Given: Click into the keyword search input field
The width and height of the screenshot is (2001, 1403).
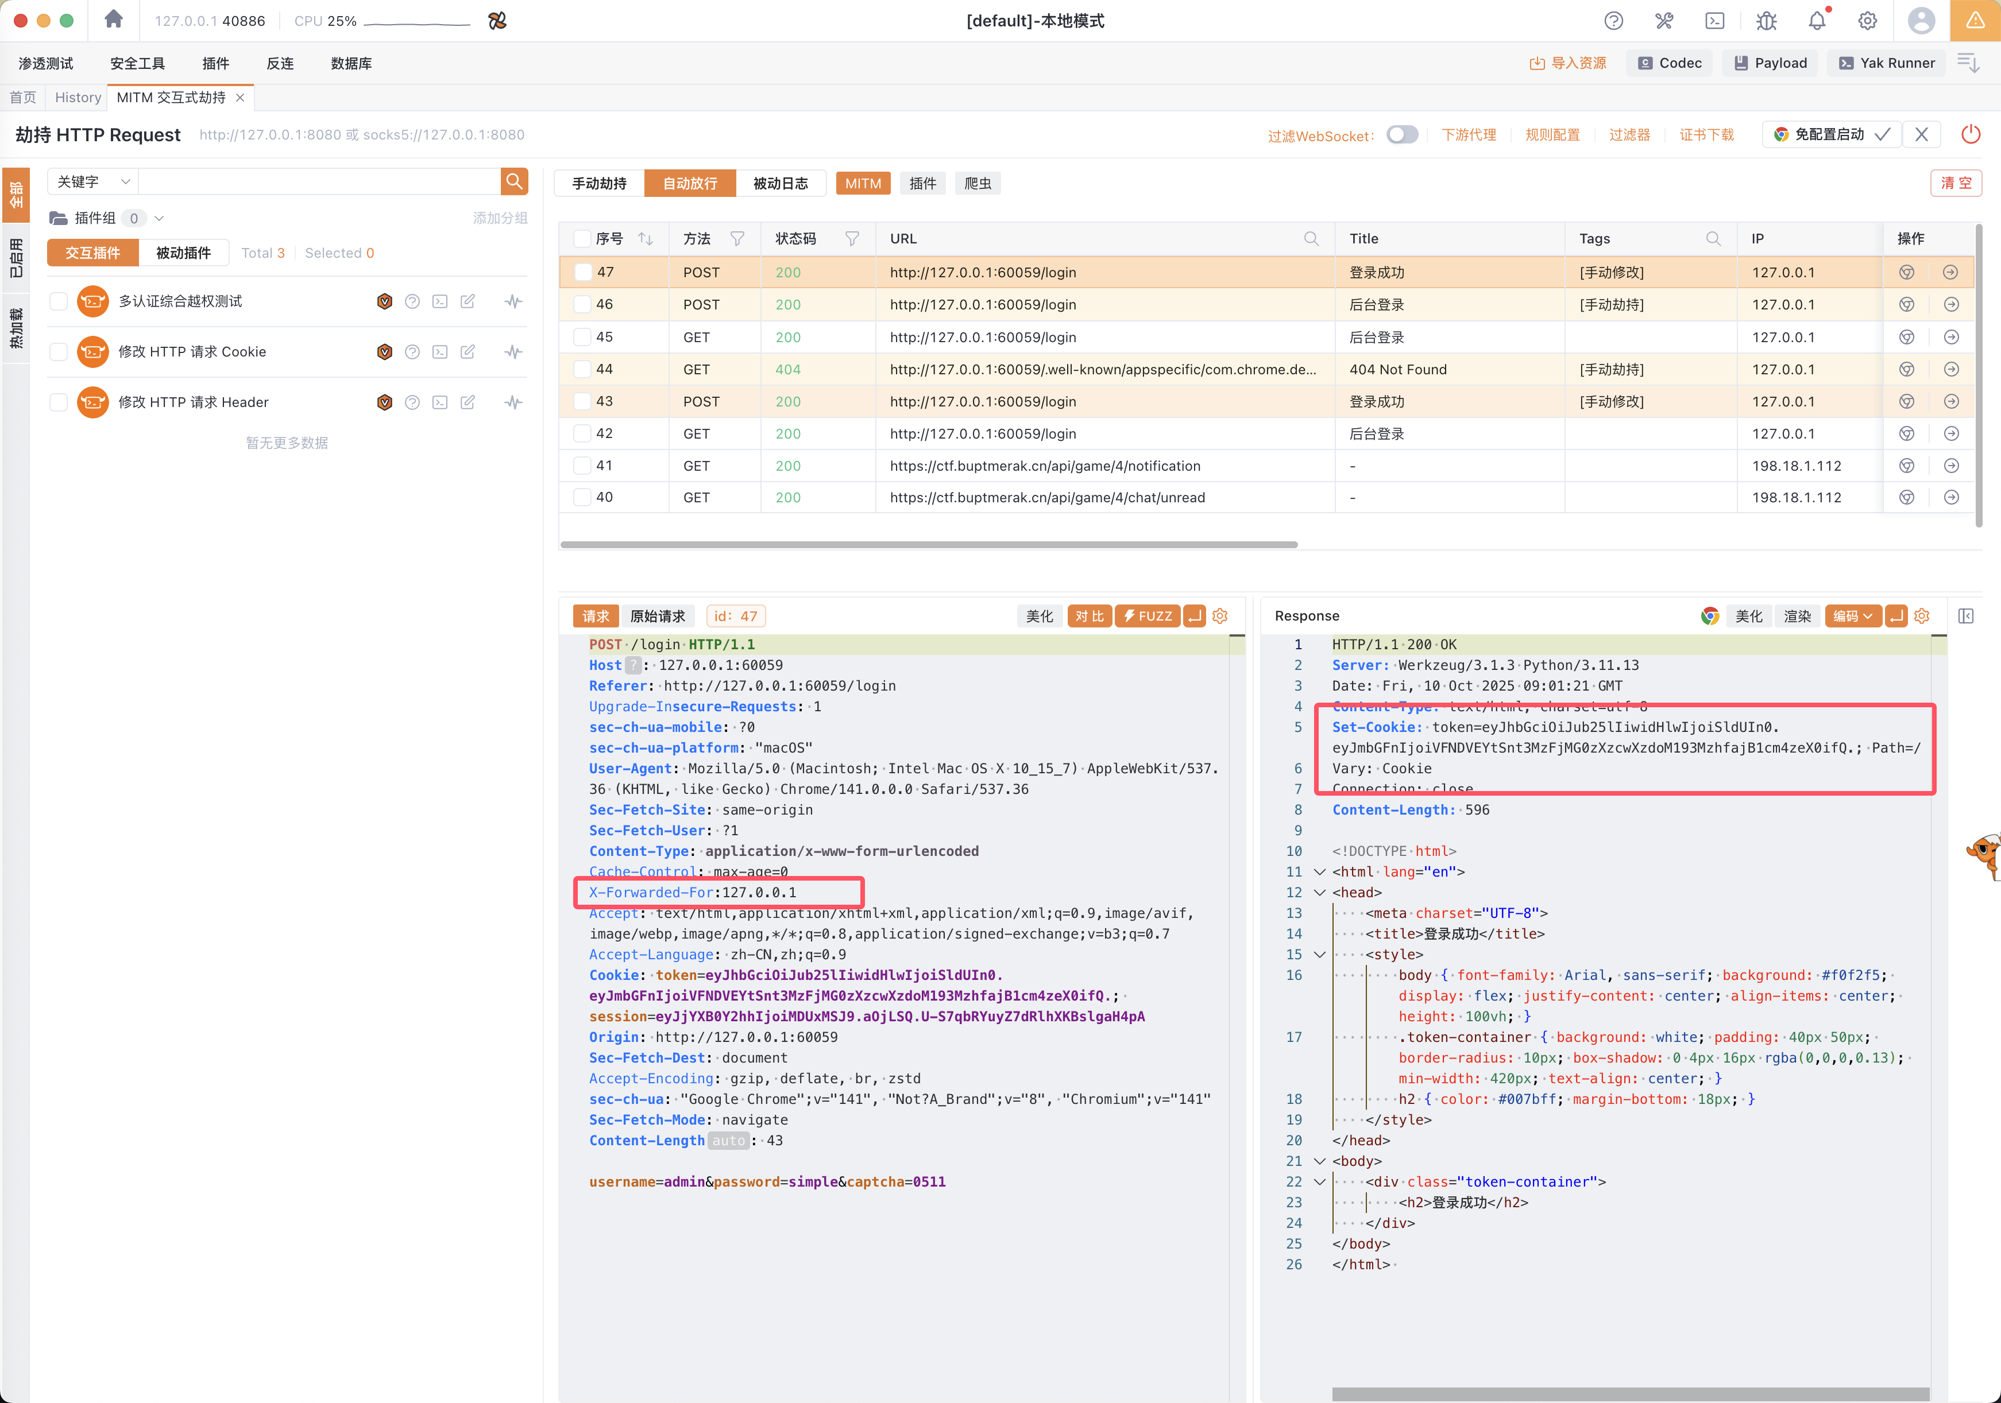Looking at the screenshot, I should [319, 181].
